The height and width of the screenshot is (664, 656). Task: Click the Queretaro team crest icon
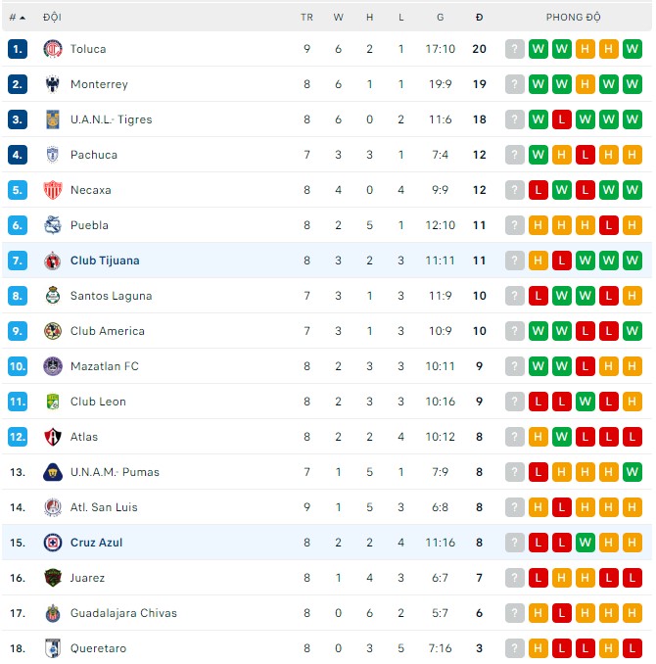tap(53, 648)
